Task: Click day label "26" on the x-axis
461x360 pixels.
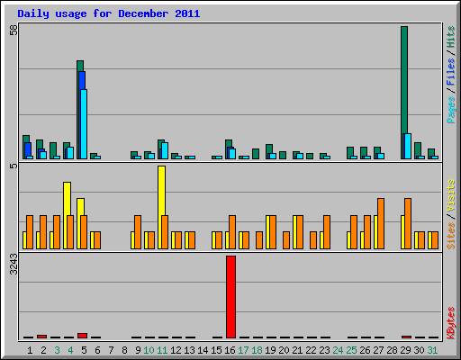Action: tap(365, 350)
